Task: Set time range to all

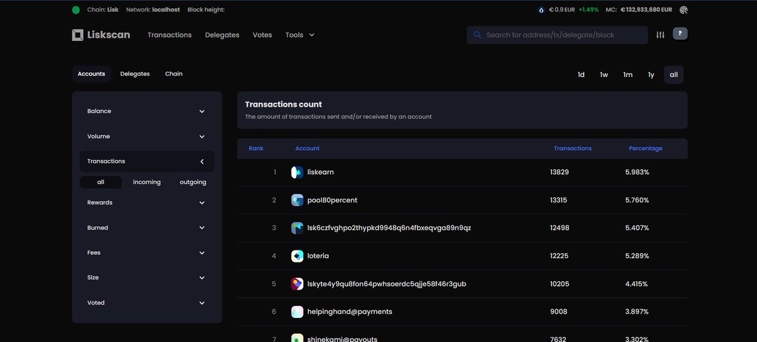Action: pos(674,74)
